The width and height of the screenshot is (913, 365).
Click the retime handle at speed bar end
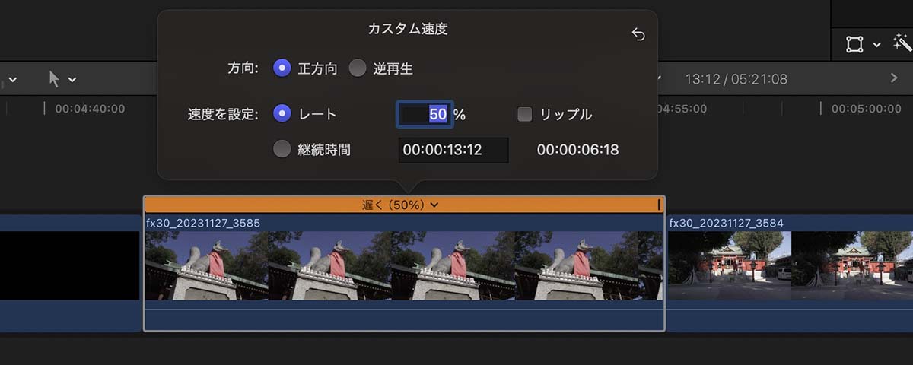coord(659,205)
